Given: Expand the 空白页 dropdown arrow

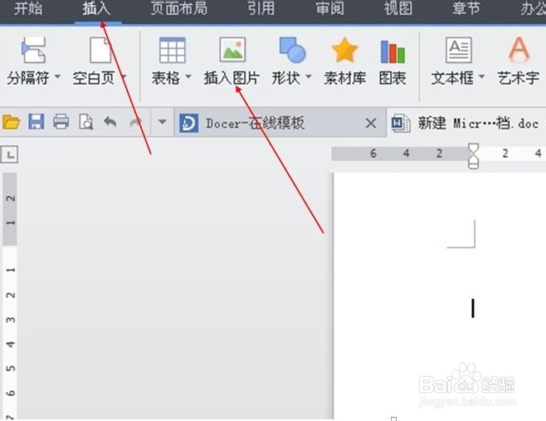Looking at the screenshot, I should pos(123,76).
